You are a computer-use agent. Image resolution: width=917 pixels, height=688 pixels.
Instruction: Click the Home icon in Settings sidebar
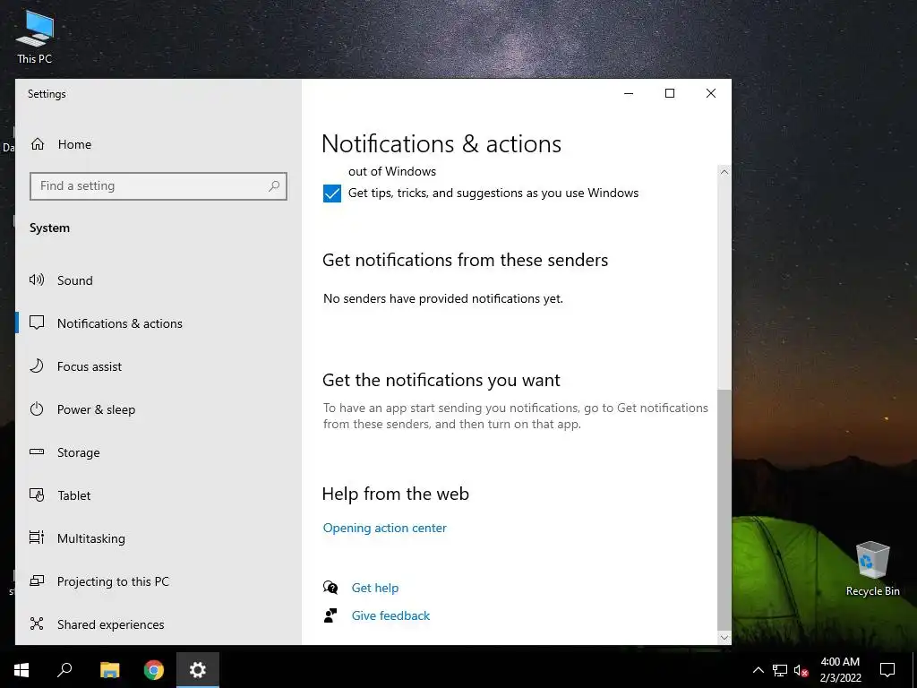tap(38, 144)
